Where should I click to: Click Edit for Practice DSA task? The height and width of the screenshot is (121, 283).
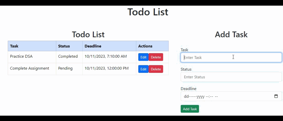point(143,57)
